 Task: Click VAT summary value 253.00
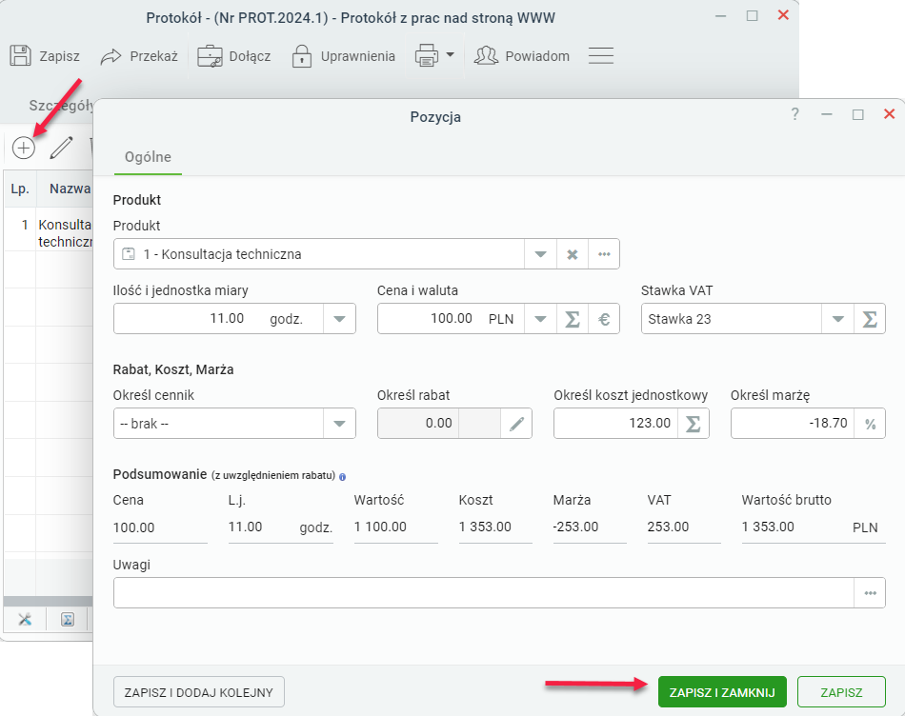tap(668, 527)
